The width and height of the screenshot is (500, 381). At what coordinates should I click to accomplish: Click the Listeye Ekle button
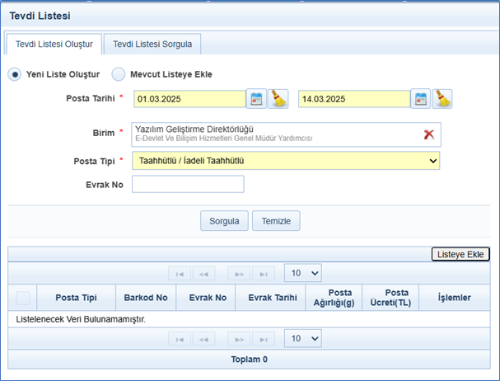tap(460, 255)
